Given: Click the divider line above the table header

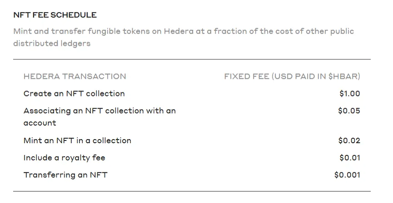Looking at the screenshot, I should (192, 59).
